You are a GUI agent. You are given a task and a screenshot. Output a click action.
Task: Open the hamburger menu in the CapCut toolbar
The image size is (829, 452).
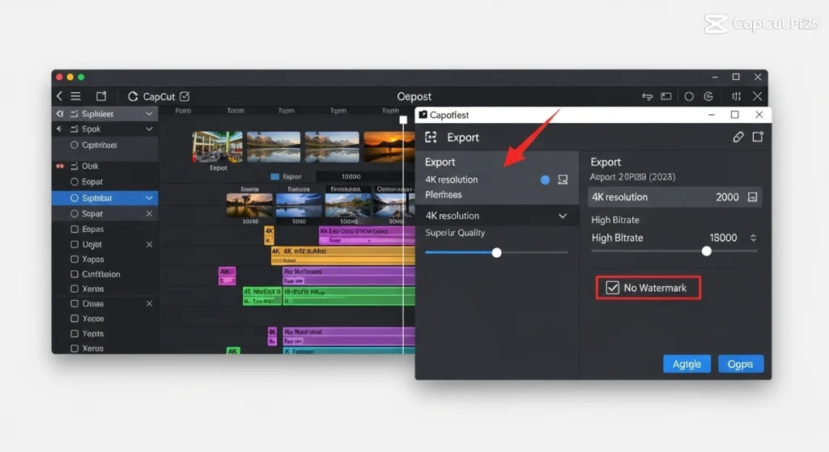76,96
